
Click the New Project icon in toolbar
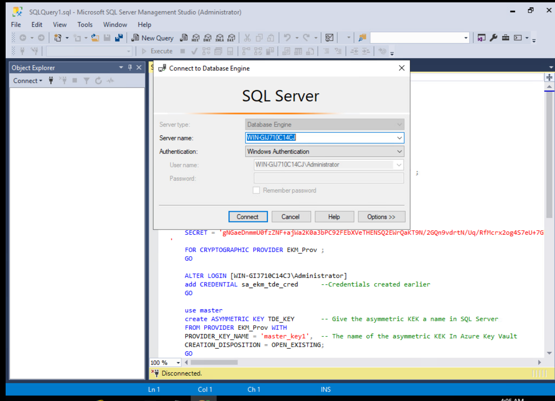point(58,38)
